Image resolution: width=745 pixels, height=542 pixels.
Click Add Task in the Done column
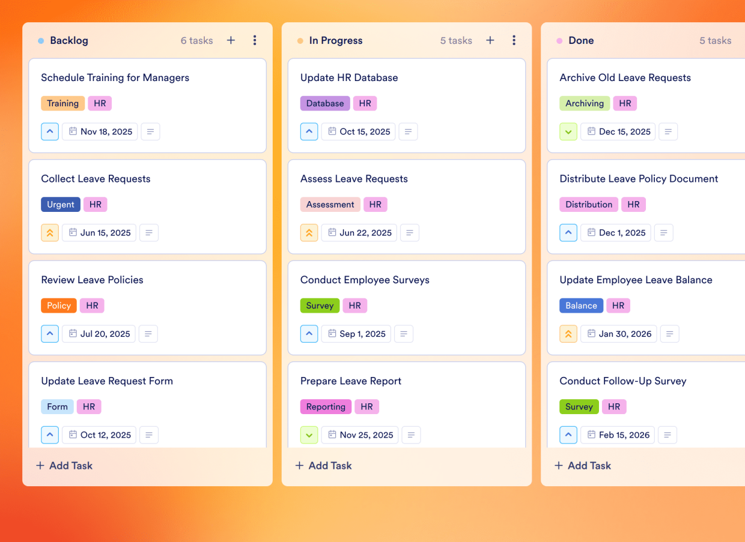pos(582,465)
